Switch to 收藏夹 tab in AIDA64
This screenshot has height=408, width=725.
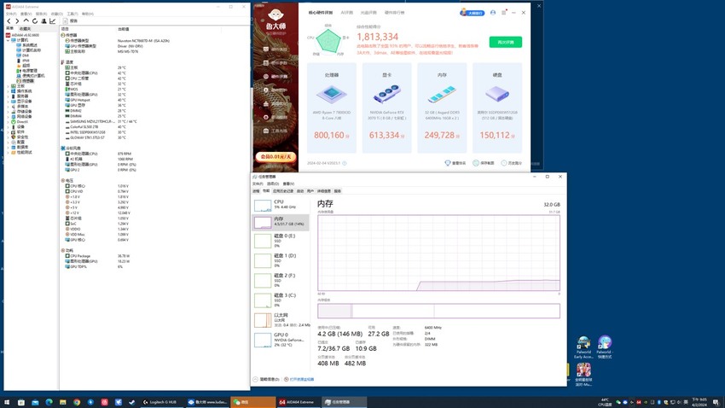pyautogui.click(x=25, y=29)
